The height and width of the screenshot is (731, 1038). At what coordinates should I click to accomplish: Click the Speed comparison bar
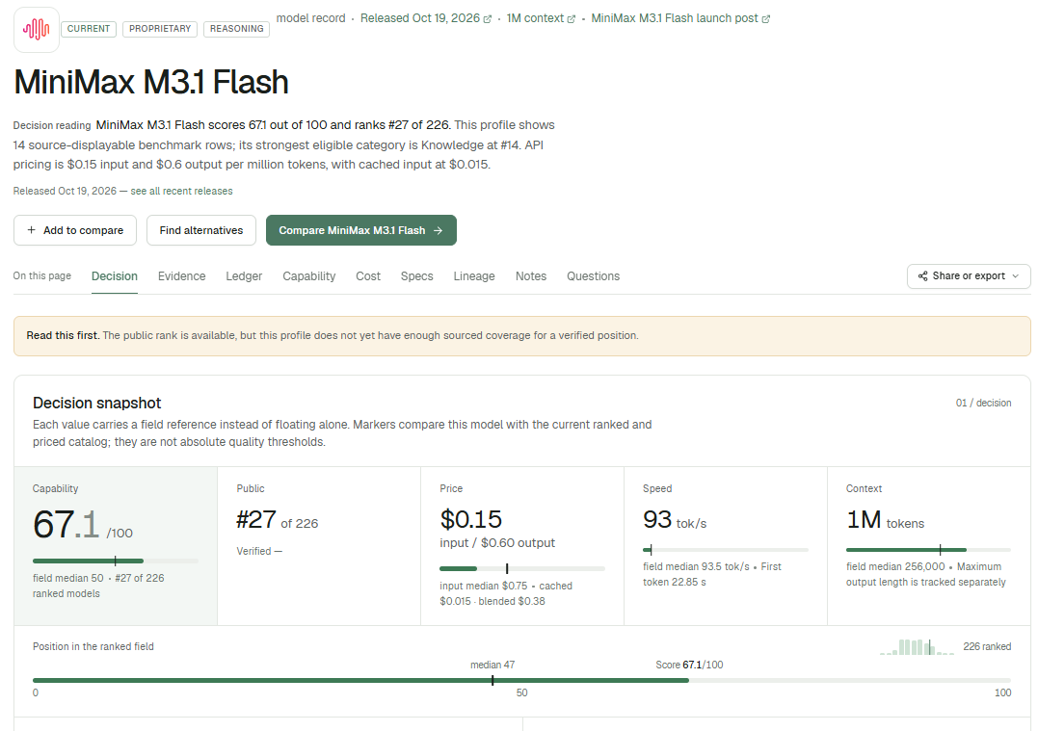pyautogui.click(x=726, y=550)
